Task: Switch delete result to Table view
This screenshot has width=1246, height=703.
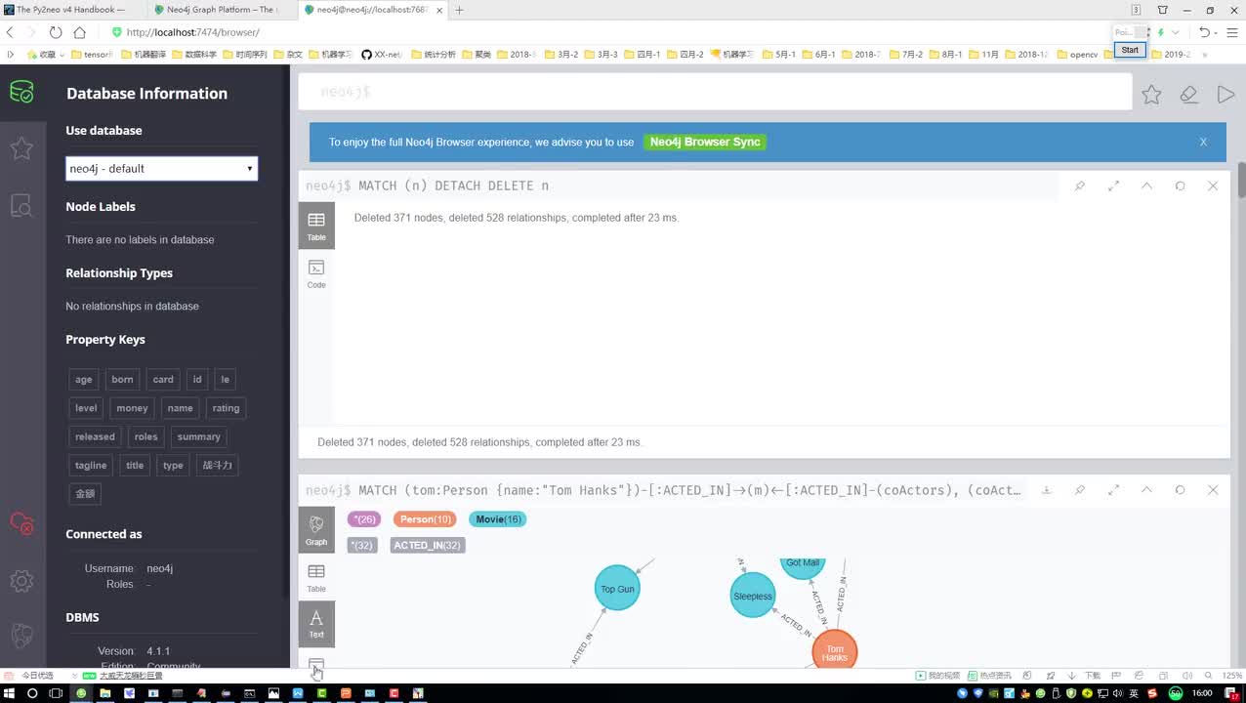Action: tap(316, 226)
